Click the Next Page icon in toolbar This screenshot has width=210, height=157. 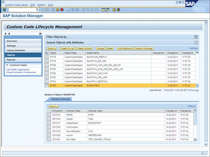(92, 10)
